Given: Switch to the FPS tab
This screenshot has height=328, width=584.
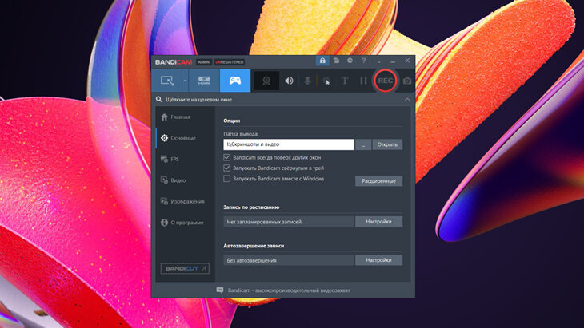Looking at the screenshot, I should [x=174, y=159].
